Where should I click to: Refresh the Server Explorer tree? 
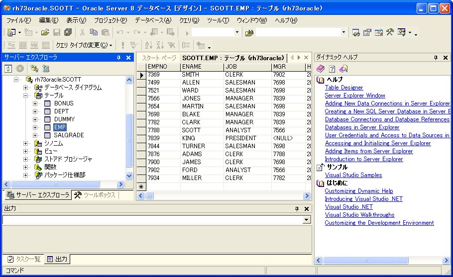point(8,69)
